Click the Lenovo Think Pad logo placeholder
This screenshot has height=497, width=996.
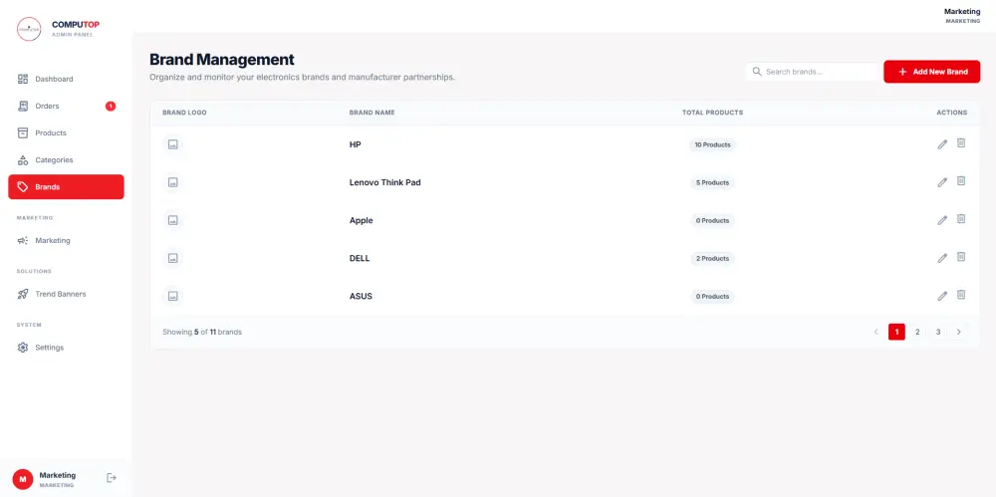point(172,182)
